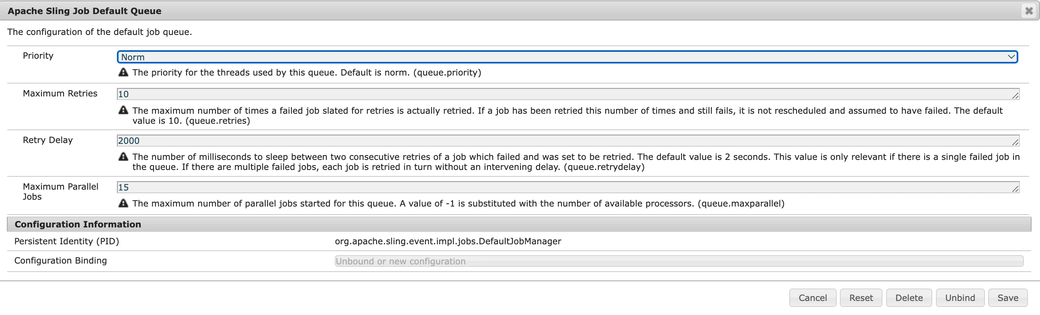This screenshot has width=1040, height=315.
Task: Click the Configuration Binding label
Action: [61, 260]
